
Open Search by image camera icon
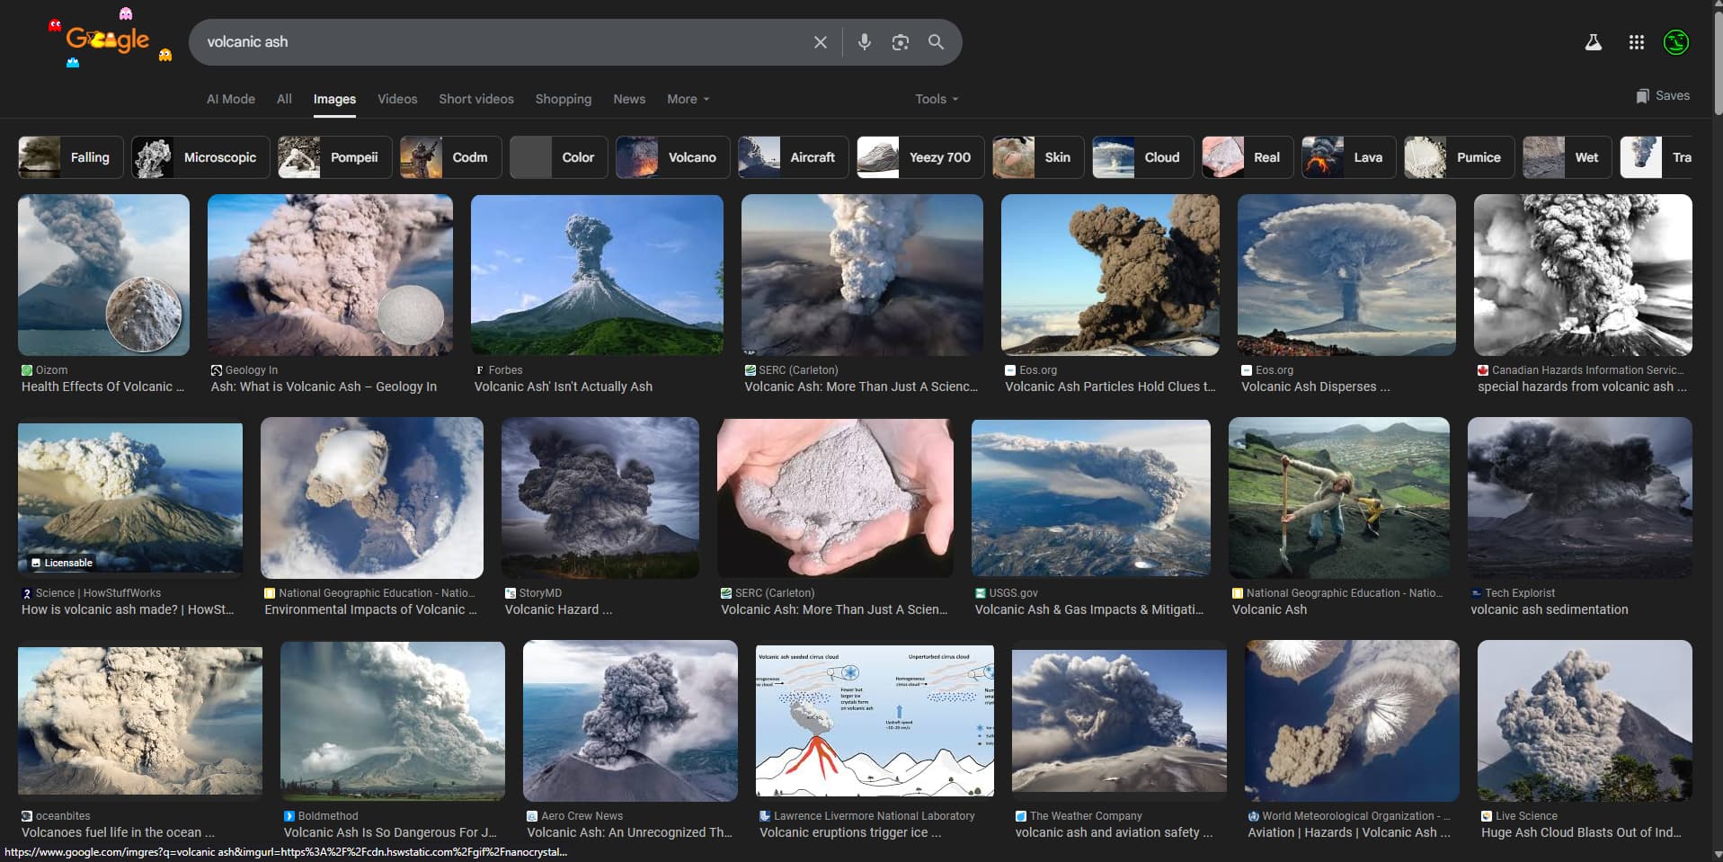[x=900, y=42]
